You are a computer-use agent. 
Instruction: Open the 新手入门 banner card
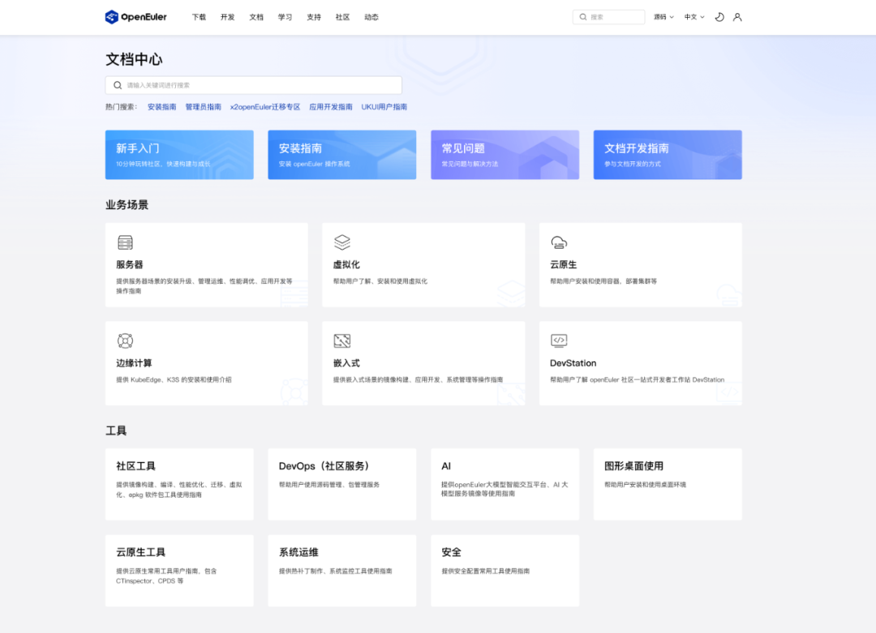coord(179,155)
